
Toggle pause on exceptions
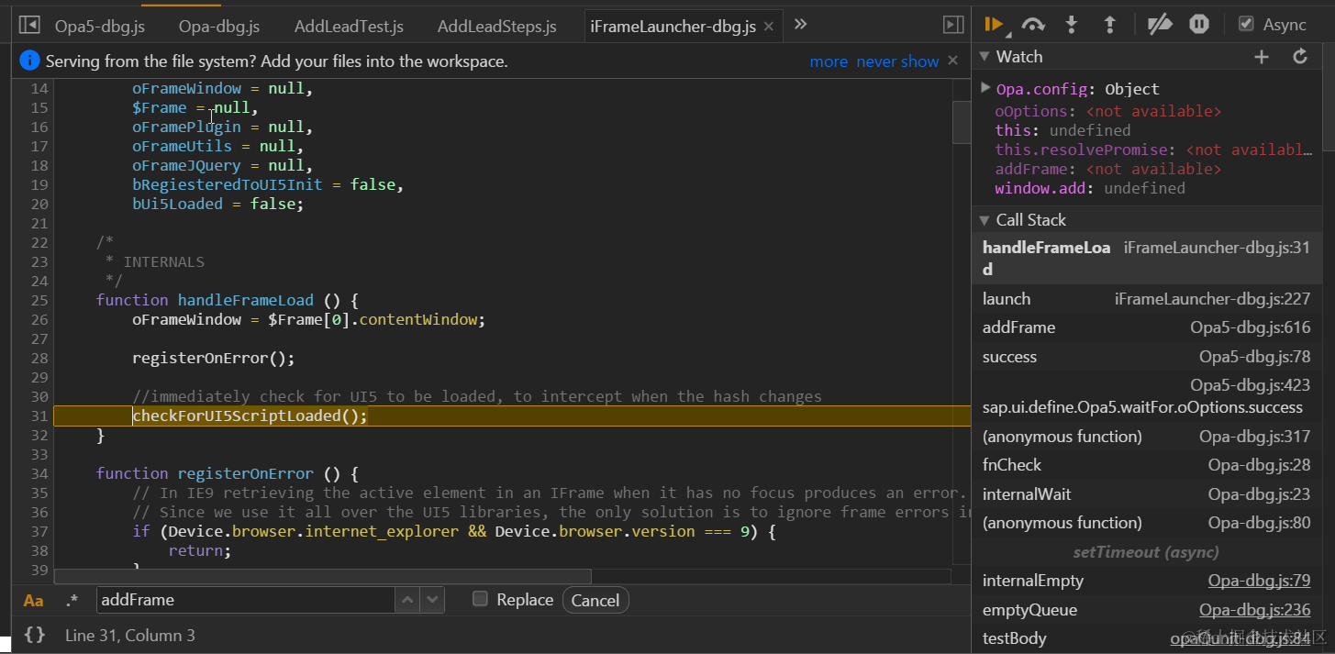pyautogui.click(x=1199, y=25)
